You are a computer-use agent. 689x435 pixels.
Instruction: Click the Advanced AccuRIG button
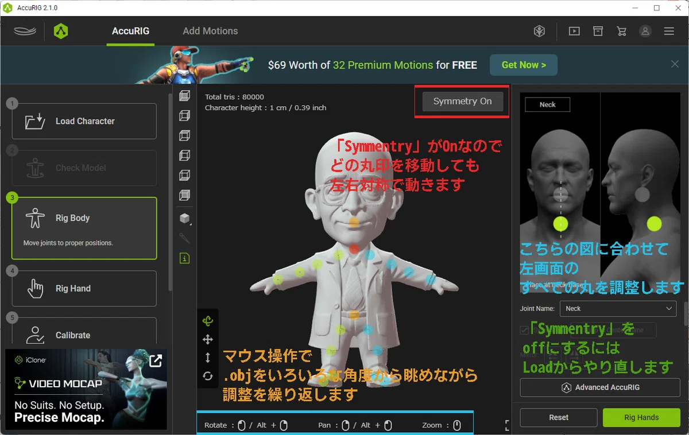point(600,387)
